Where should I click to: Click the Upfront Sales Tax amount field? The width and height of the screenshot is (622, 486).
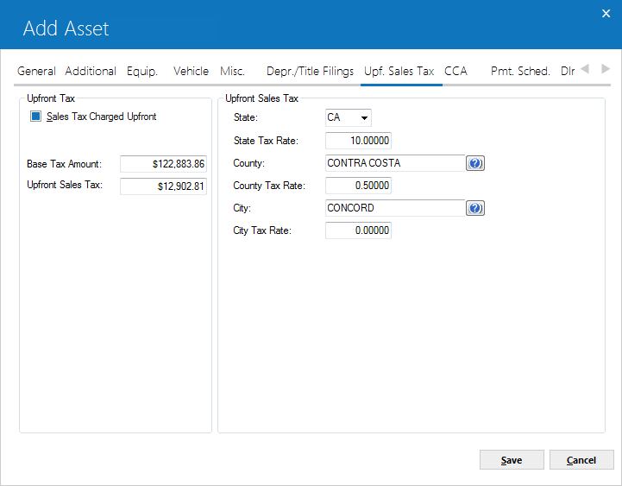click(x=163, y=186)
